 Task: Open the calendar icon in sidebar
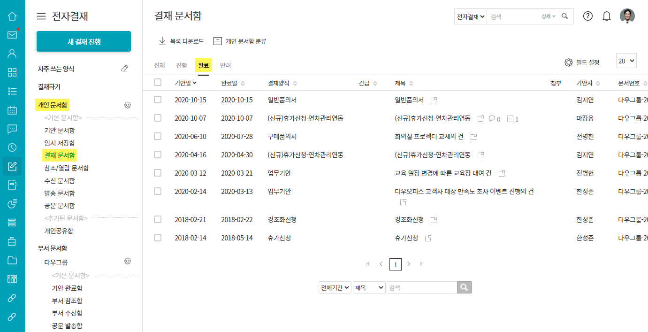point(12,110)
